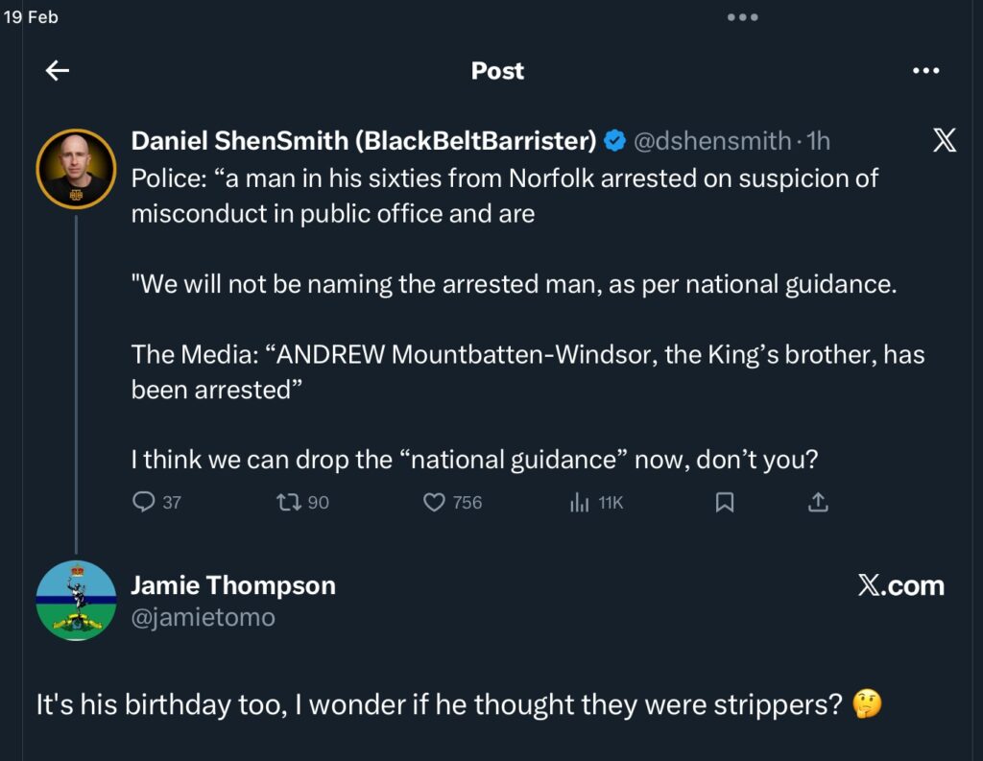
Task: View the 11K views analytics icon
Action: click(580, 502)
